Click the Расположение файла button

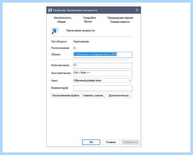[66, 96]
